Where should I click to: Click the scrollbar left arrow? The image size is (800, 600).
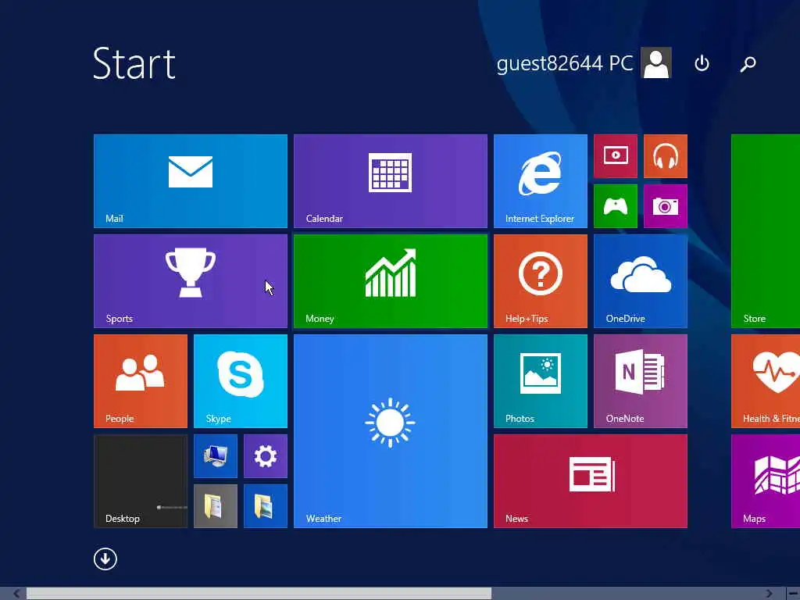tap(16, 594)
